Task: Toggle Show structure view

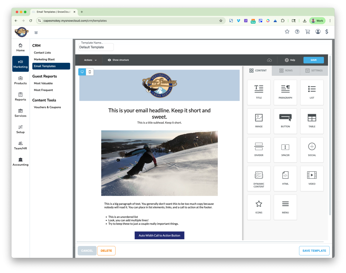Action: point(118,60)
